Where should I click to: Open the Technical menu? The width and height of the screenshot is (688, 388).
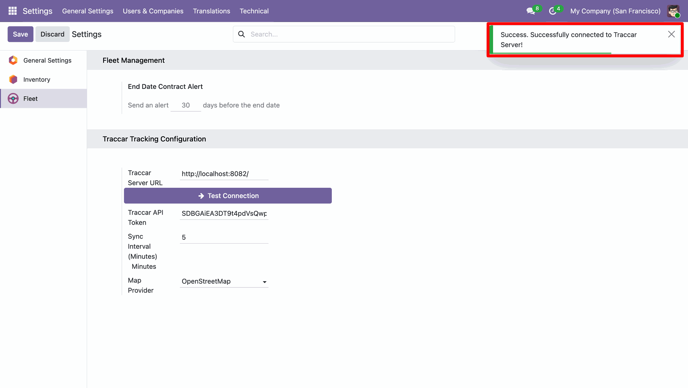pos(254,11)
